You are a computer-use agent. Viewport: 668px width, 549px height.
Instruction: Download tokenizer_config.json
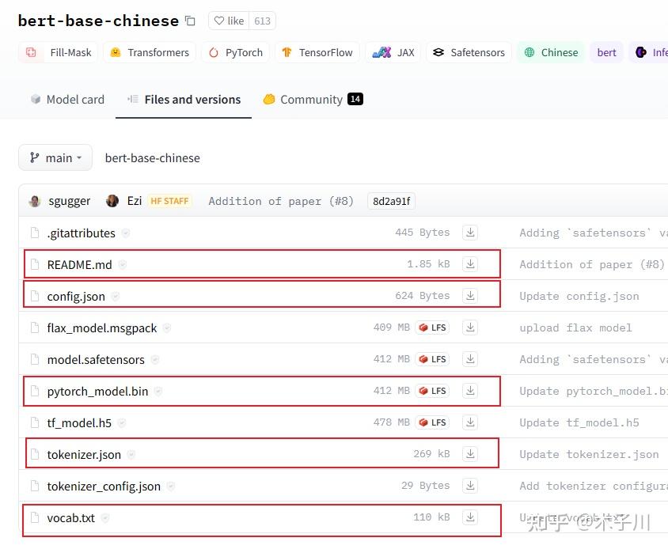(x=470, y=486)
